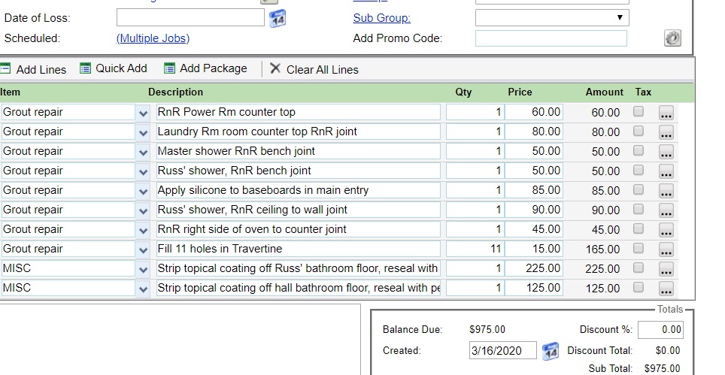Open calendar picker beside Date of Loss
Image resolution: width=725 pixels, height=375 pixels.
coord(278,18)
